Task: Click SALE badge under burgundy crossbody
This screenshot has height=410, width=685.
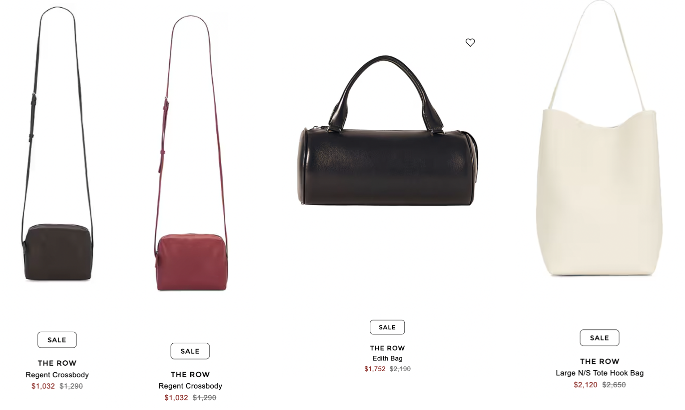Action: pos(190,351)
